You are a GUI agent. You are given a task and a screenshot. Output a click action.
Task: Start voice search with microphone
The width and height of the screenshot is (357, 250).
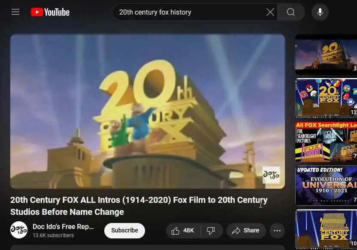[x=320, y=12]
